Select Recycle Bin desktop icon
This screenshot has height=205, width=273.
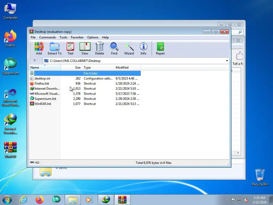pos(260,177)
